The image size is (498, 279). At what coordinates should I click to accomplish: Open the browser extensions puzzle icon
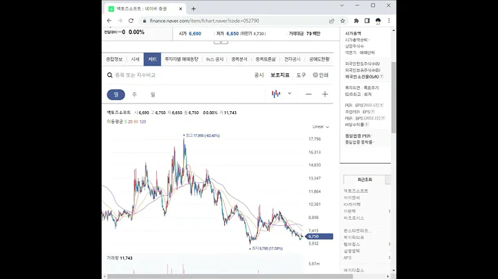[x=356, y=21]
